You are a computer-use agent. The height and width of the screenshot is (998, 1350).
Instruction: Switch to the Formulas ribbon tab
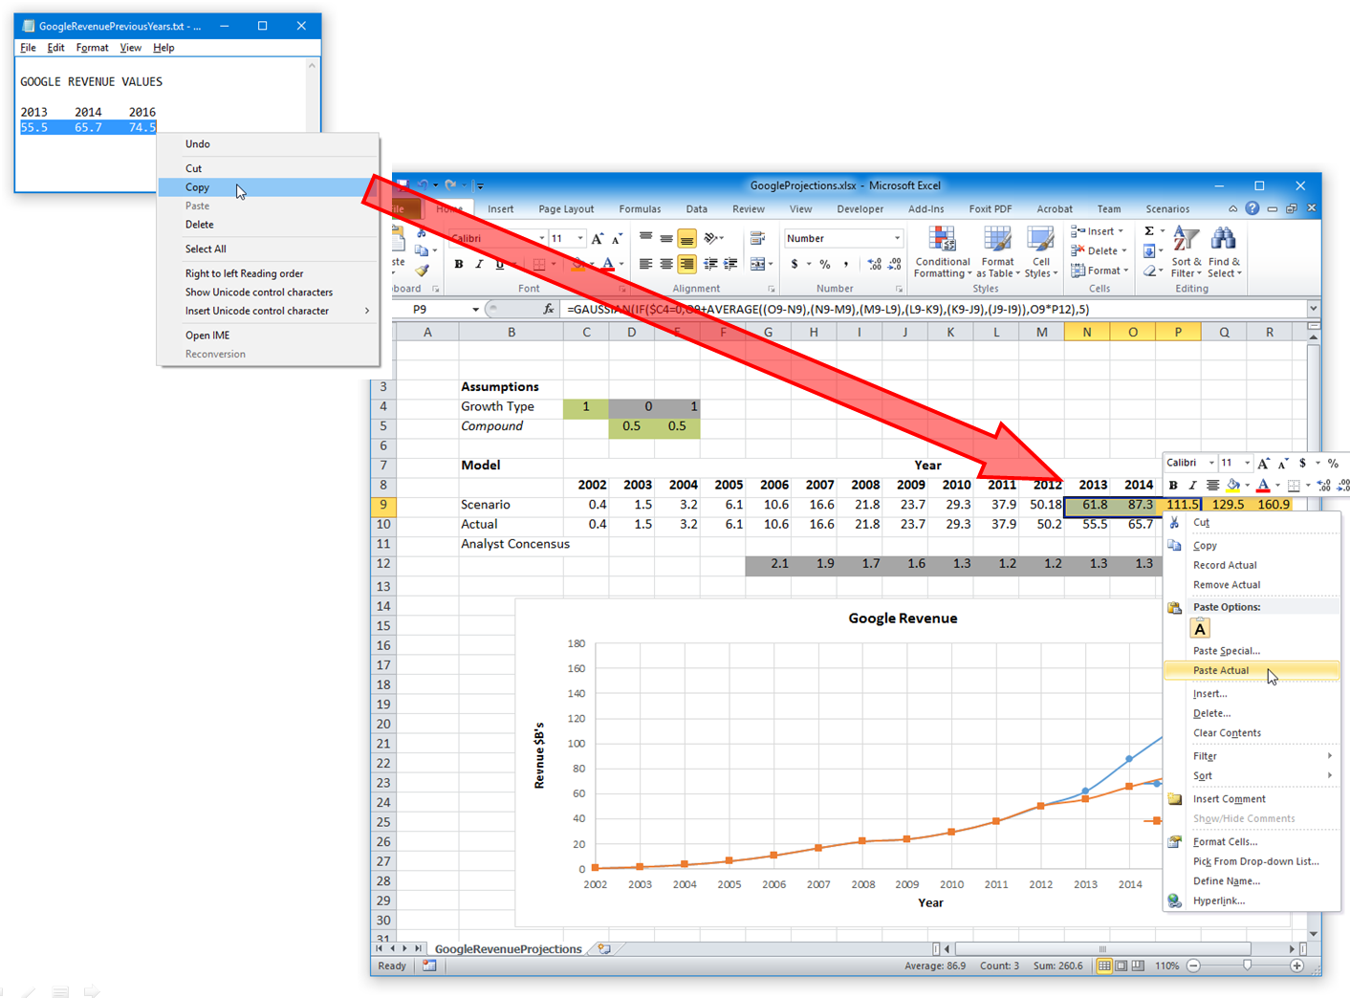coord(640,209)
